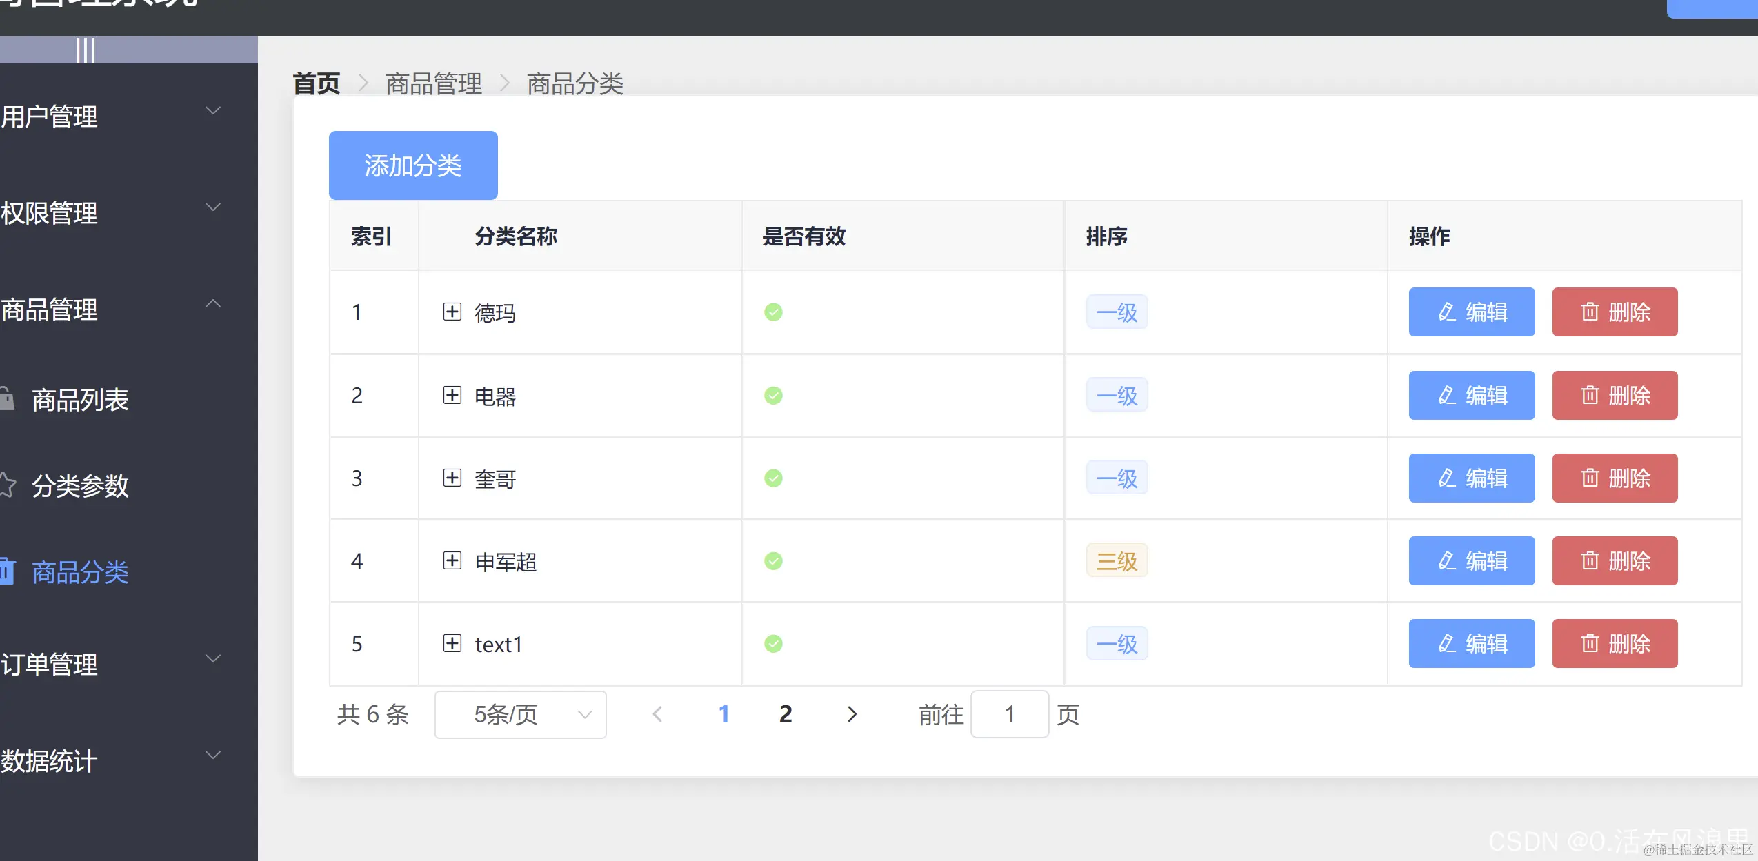Expand the 德玛 category row
1758x861 pixels.
452,312
